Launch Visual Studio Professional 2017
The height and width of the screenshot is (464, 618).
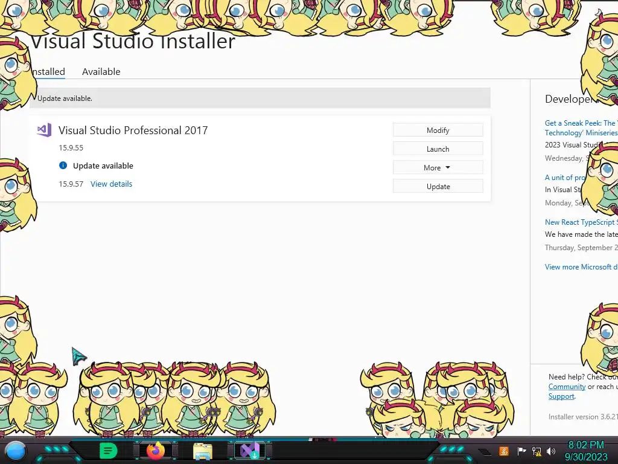pyautogui.click(x=438, y=149)
